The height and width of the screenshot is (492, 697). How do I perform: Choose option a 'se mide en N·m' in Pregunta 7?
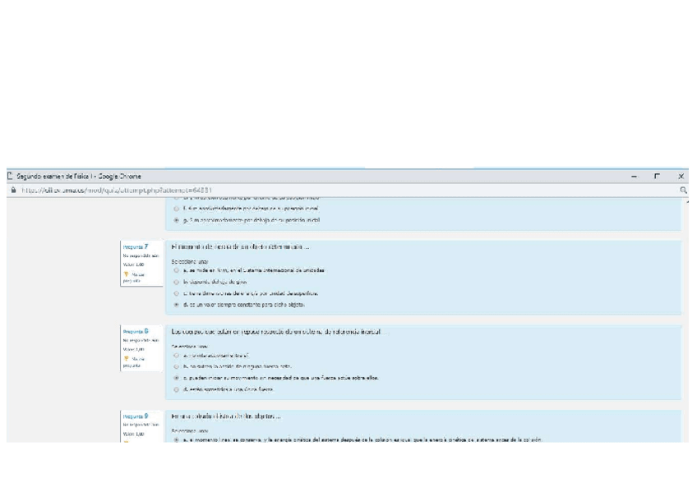click(176, 269)
